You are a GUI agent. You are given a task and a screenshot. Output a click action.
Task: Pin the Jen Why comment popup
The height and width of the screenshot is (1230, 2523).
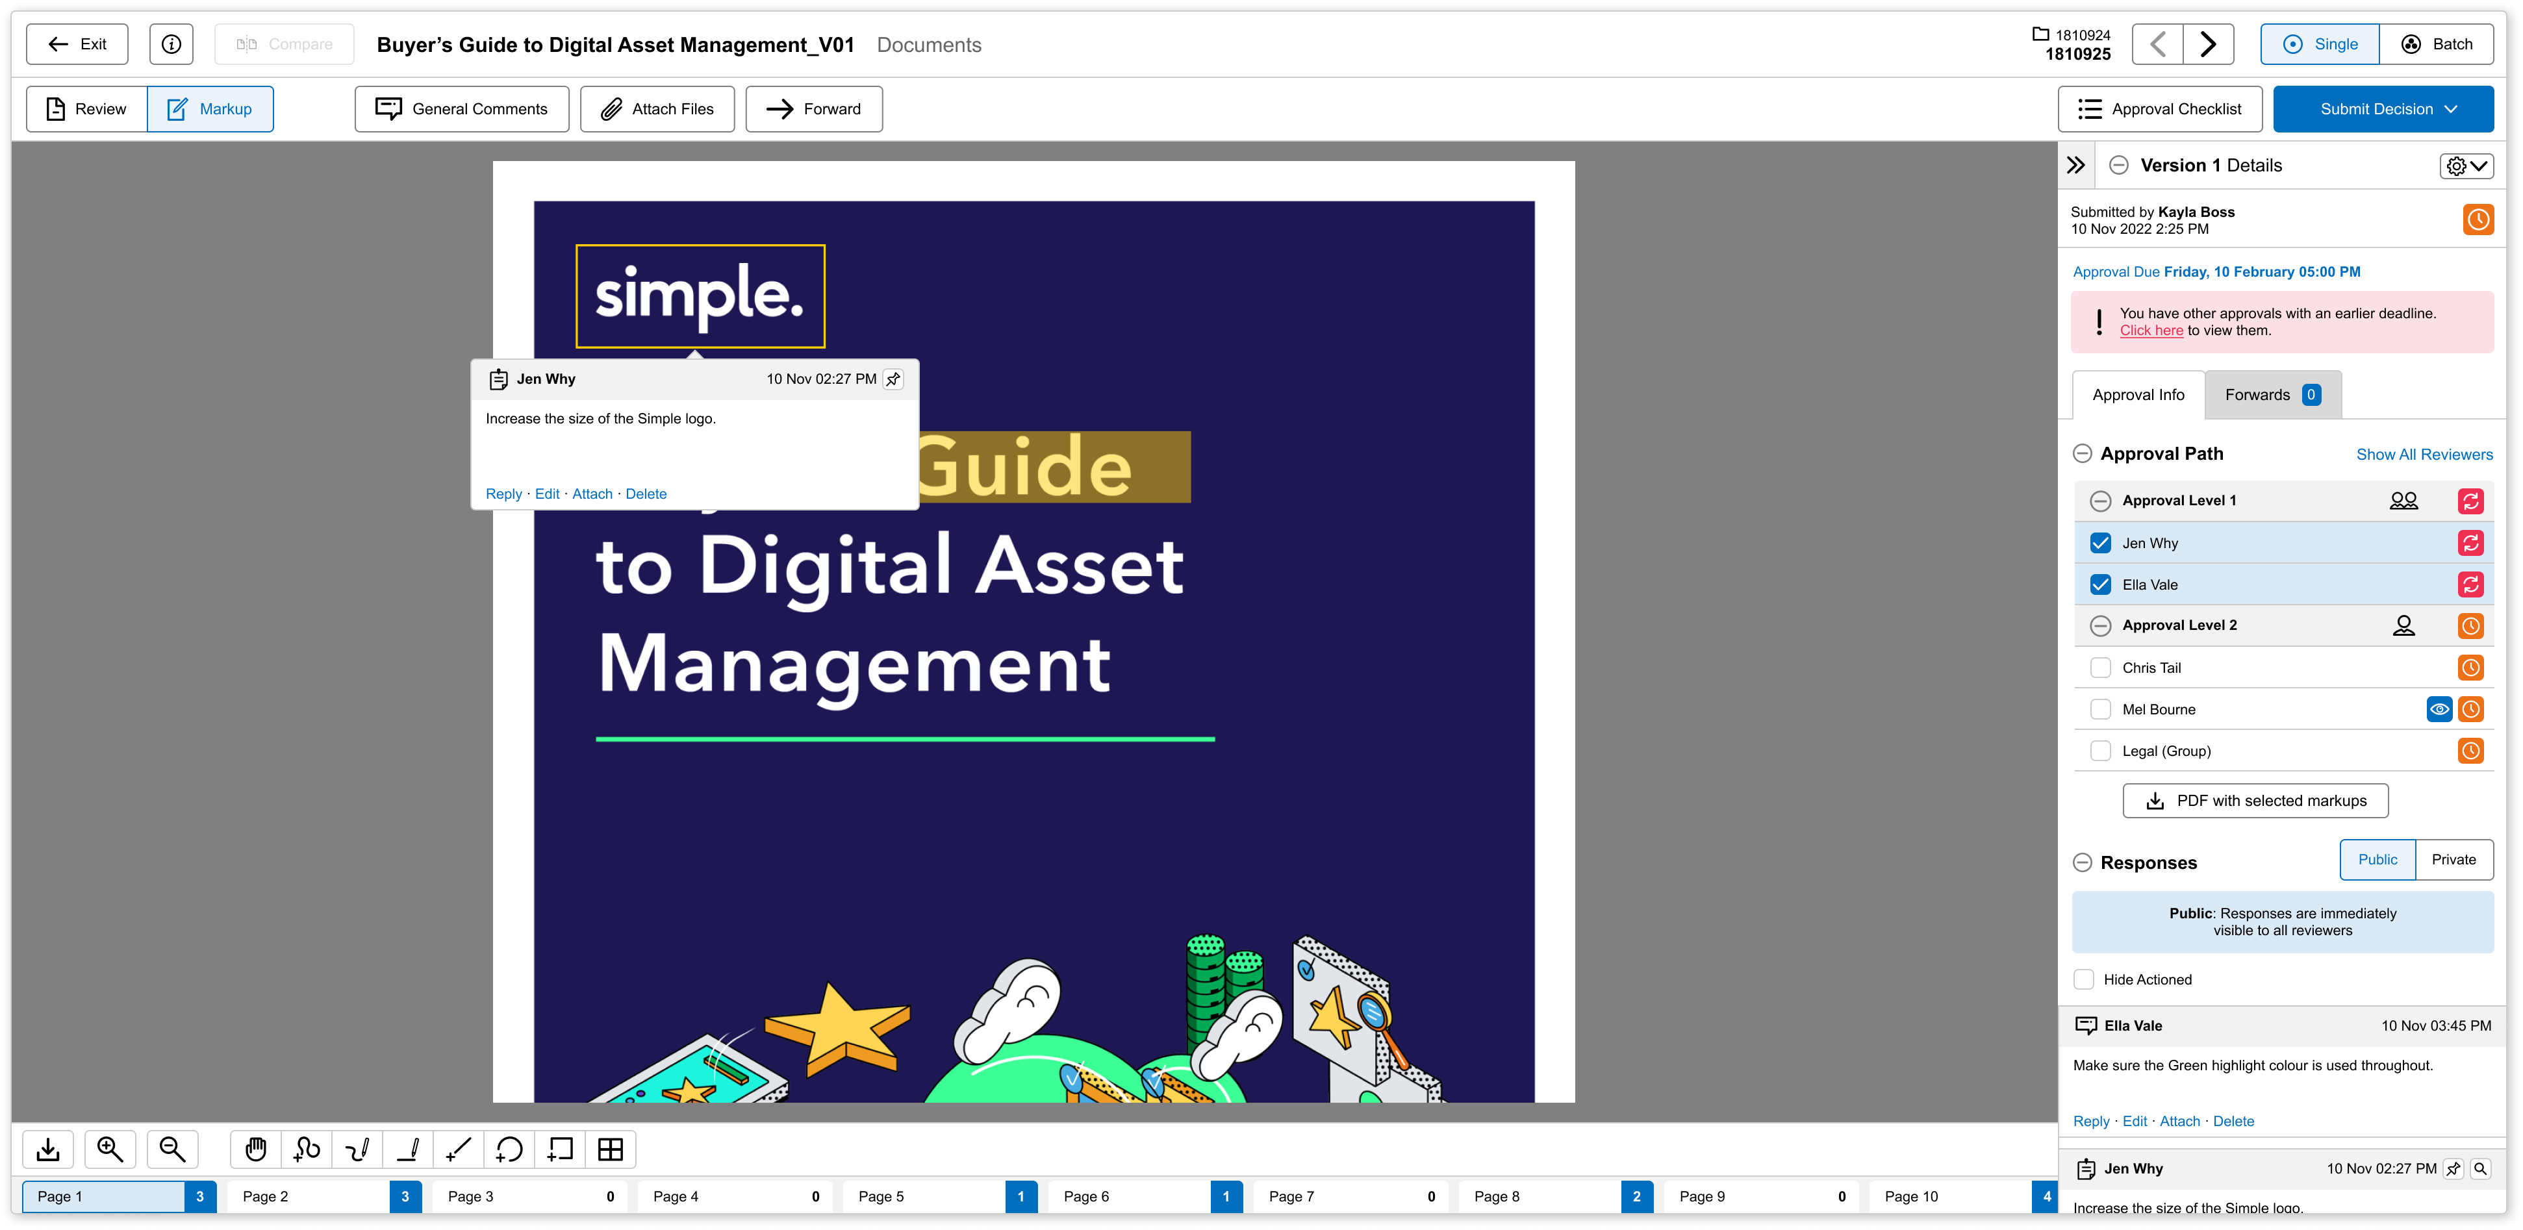coord(893,379)
